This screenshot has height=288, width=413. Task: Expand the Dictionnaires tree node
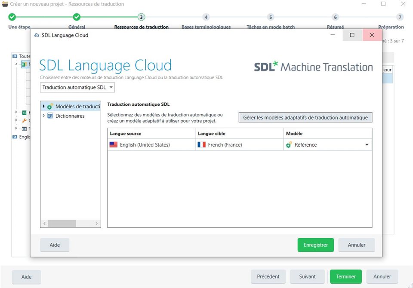click(x=44, y=116)
